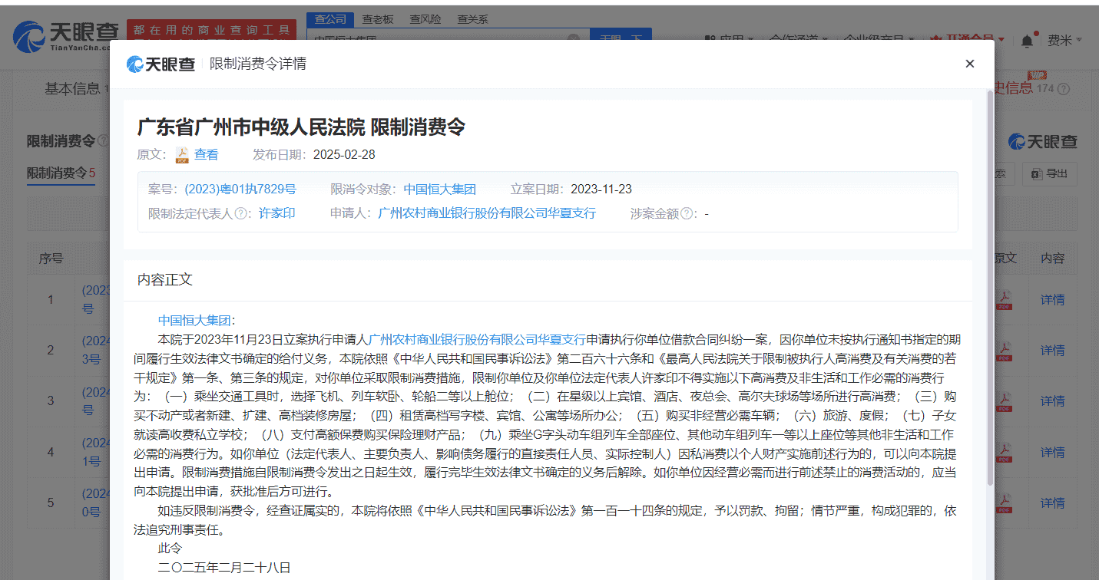Open the 中国恒大集团 company link
This screenshot has width=1099, height=580.
click(x=440, y=188)
